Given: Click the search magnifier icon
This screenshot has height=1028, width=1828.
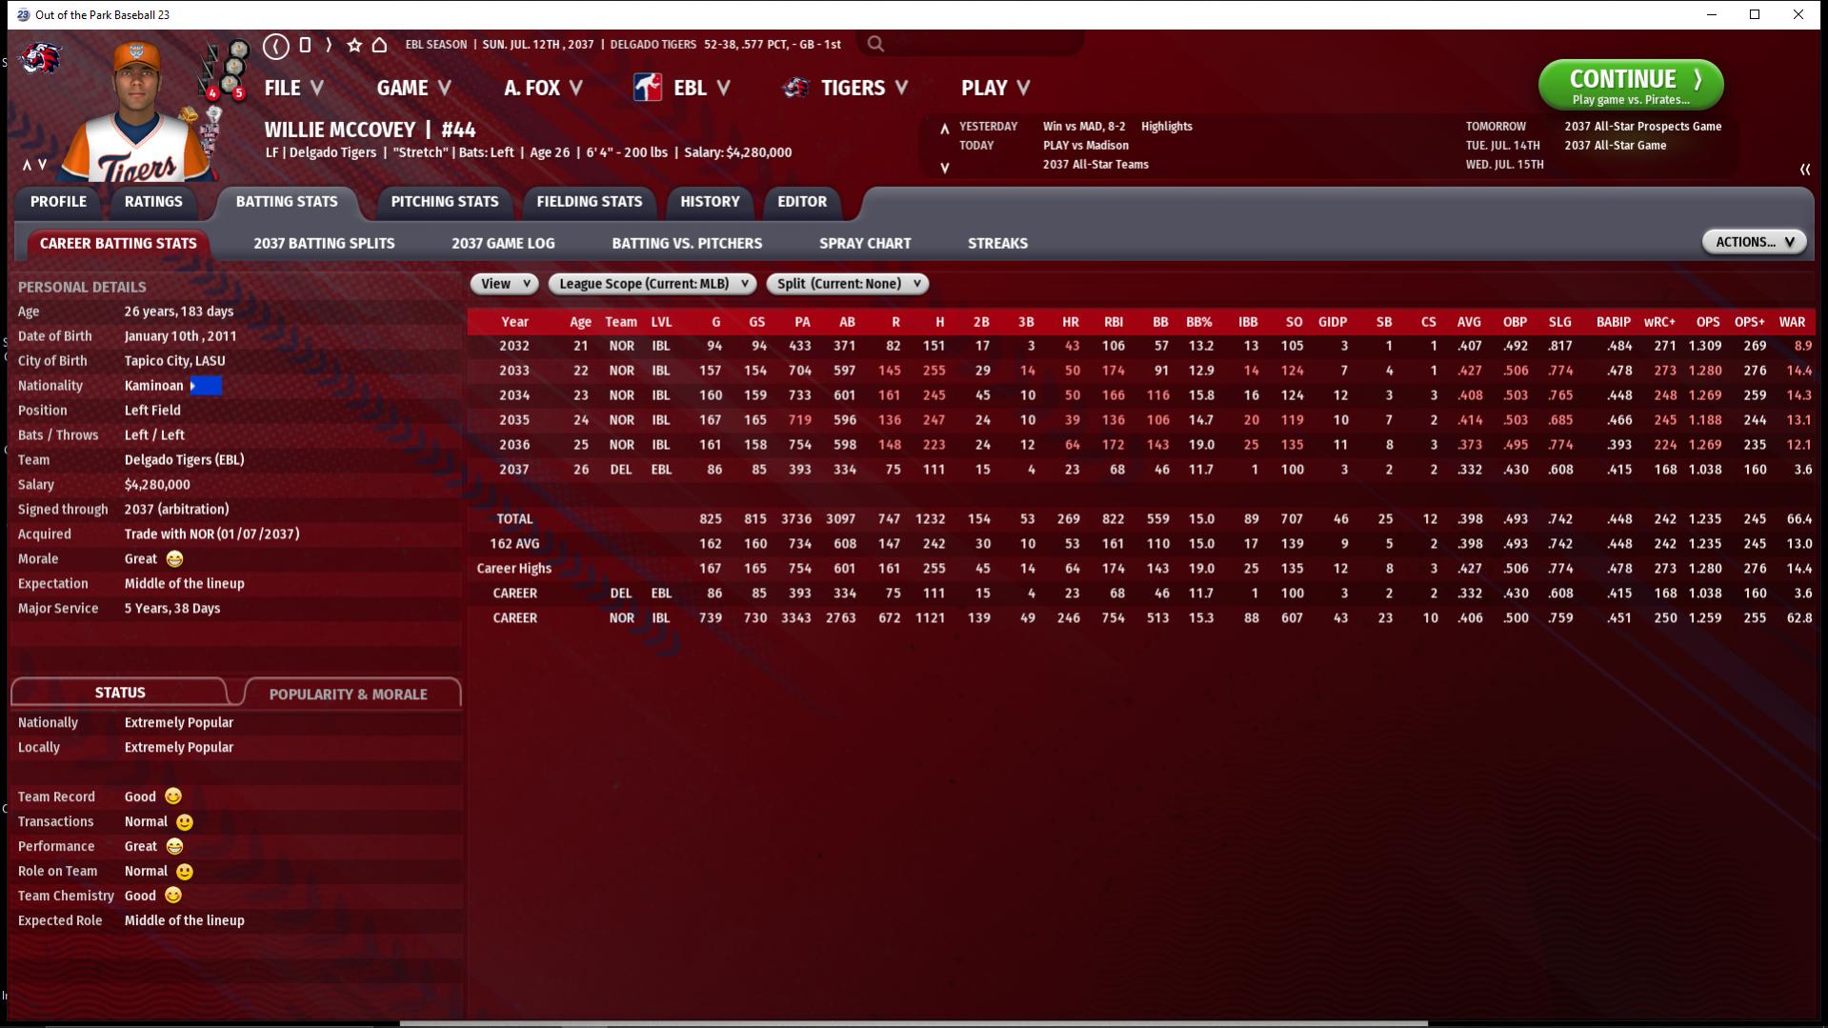Looking at the screenshot, I should coord(875,44).
